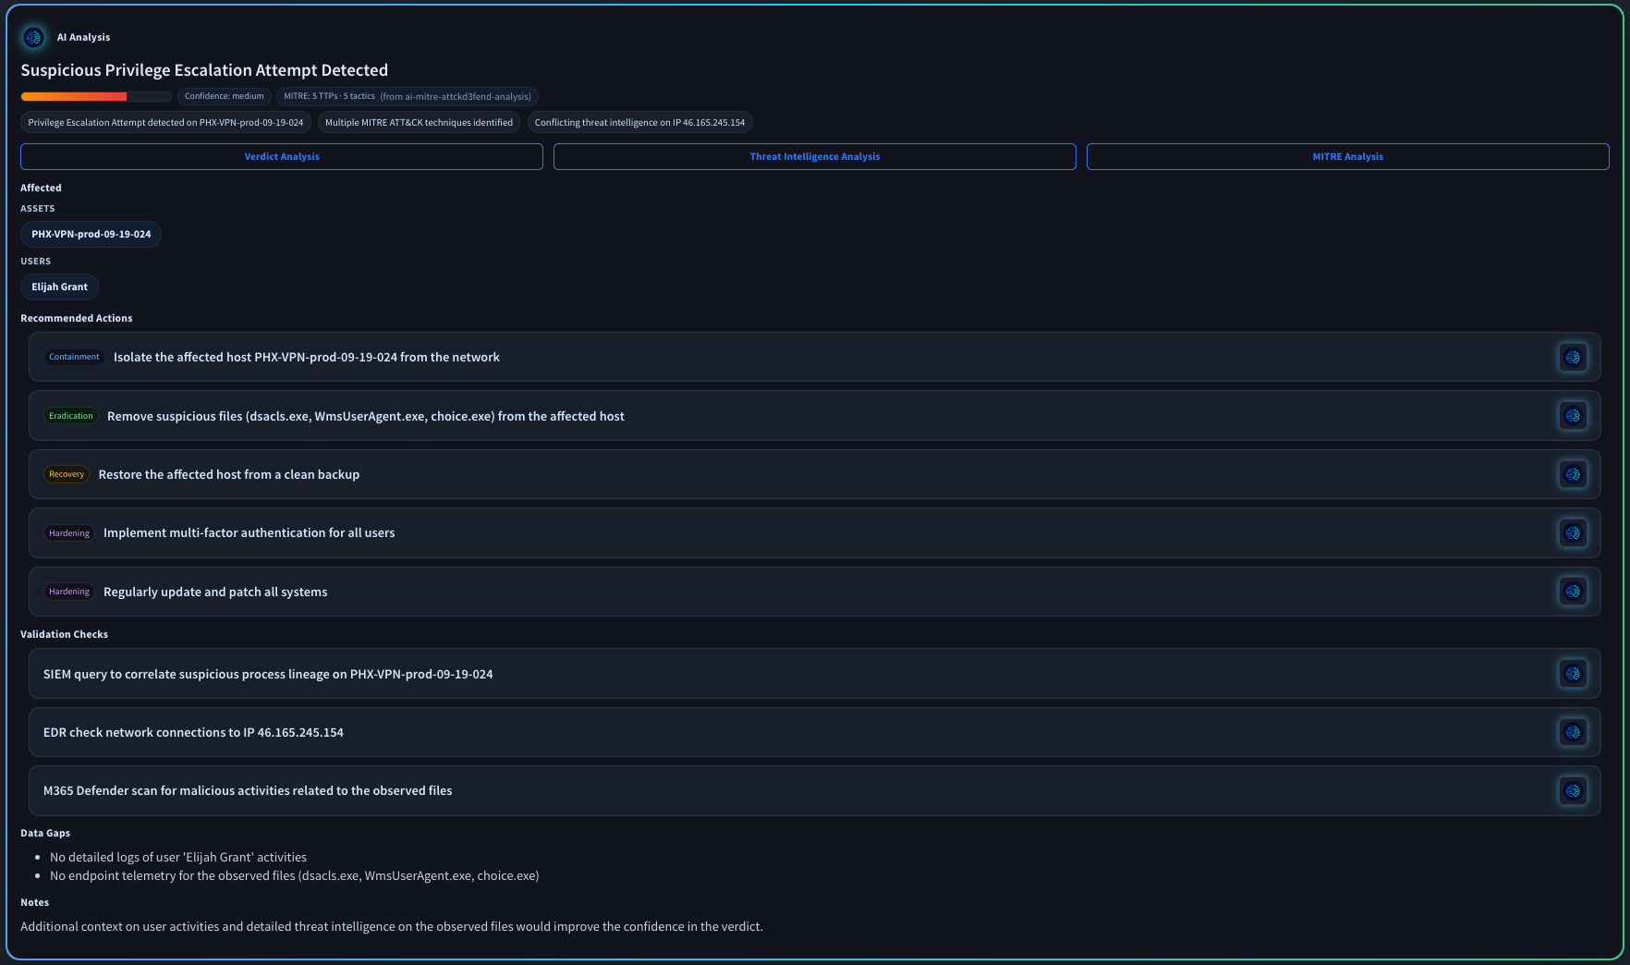1630x965 pixels.
Task: Click AI icon next to multi-factor authentication action
Action: pos(1573,532)
